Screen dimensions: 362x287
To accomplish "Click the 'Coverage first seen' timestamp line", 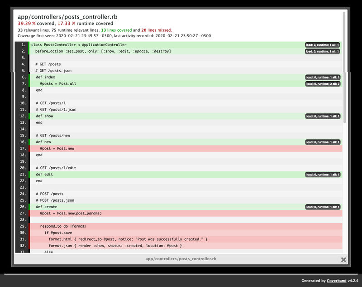I will pos(114,36).
